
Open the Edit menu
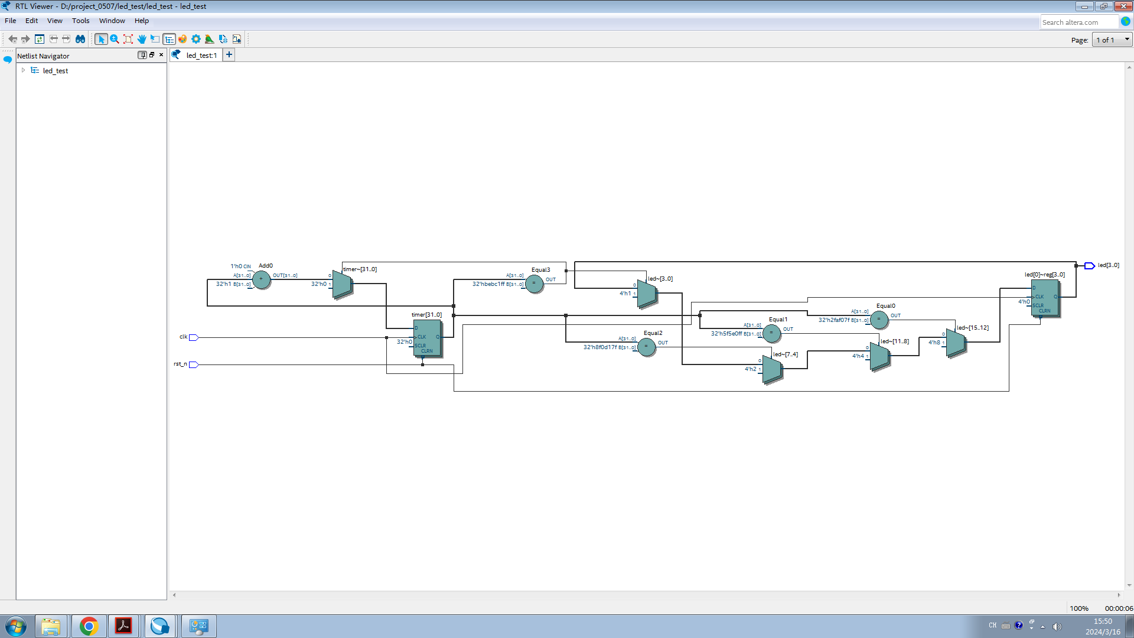click(32, 21)
